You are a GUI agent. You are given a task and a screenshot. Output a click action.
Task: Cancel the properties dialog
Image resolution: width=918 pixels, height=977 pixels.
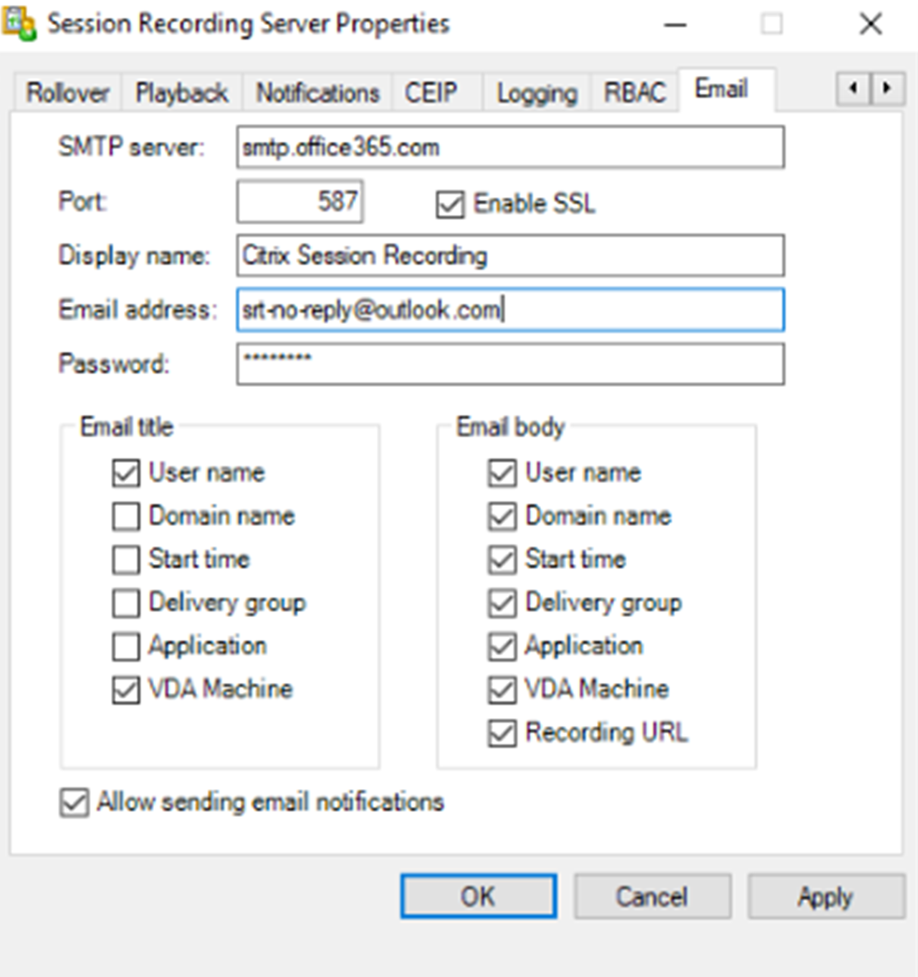(652, 896)
